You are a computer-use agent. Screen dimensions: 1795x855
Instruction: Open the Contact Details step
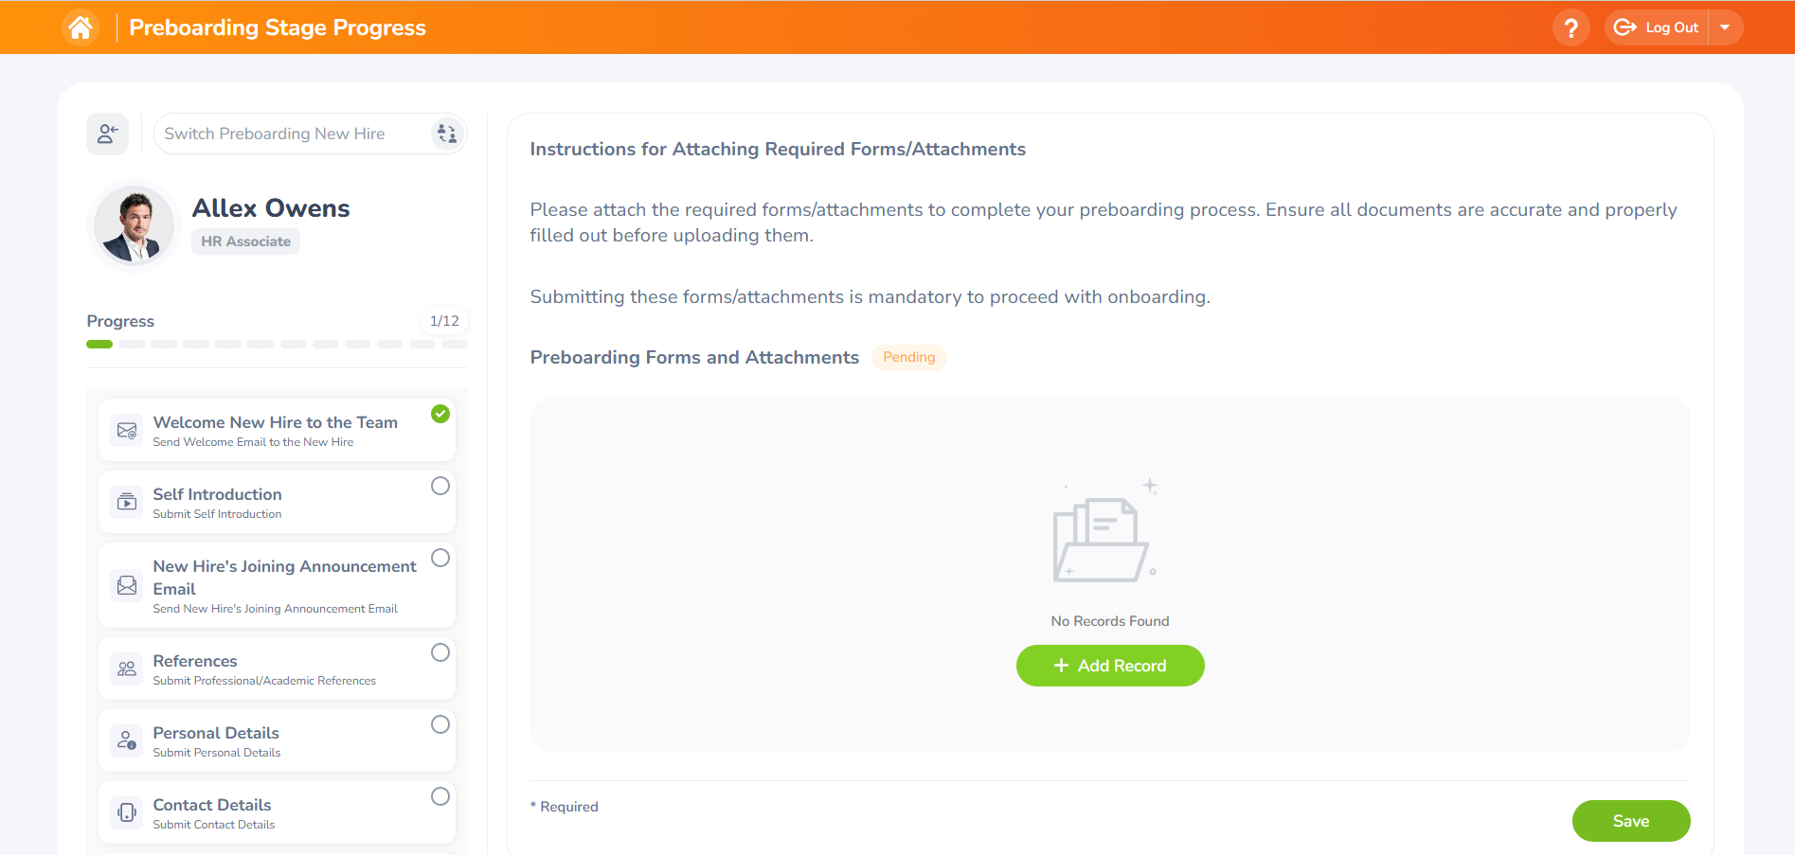pos(277,812)
